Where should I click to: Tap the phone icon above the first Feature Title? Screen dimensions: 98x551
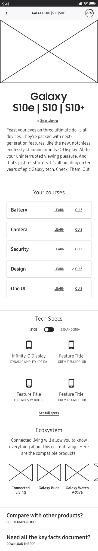71,345
